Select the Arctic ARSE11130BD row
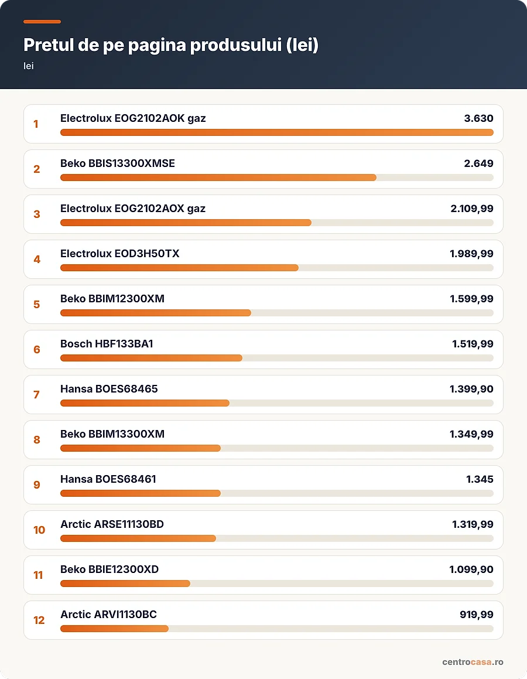The height and width of the screenshot is (679, 527). point(263,530)
